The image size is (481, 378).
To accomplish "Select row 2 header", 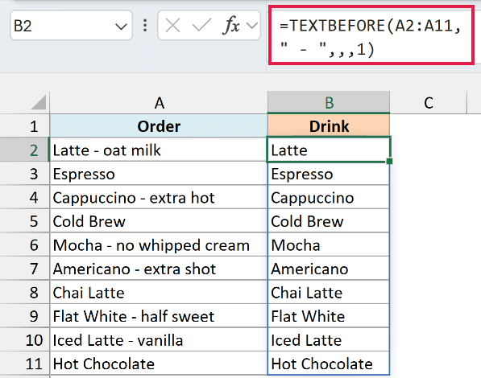I will click(x=24, y=150).
